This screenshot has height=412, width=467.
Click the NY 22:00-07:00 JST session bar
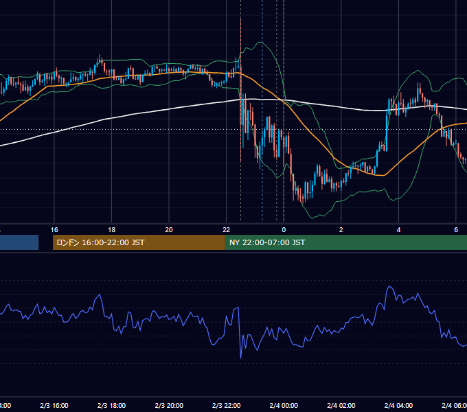coord(345,242)
